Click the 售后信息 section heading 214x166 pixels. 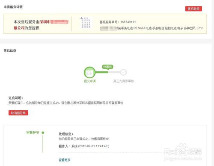click(10, 51)
